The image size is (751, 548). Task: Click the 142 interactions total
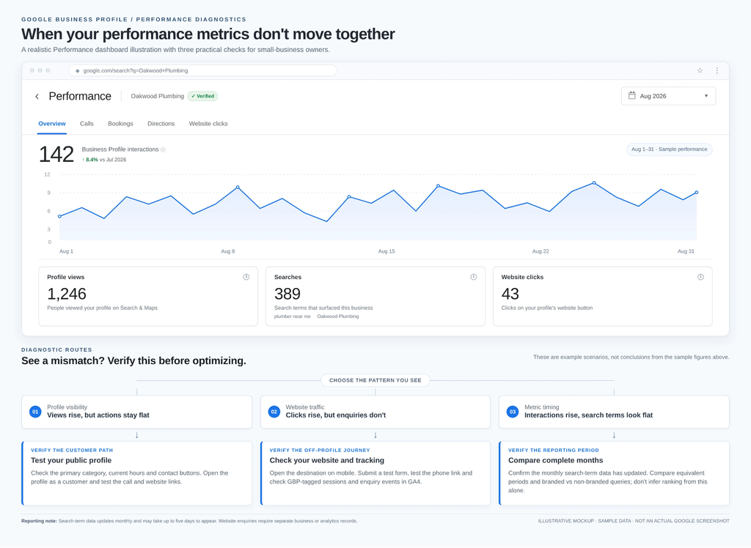tap(56, 155)
